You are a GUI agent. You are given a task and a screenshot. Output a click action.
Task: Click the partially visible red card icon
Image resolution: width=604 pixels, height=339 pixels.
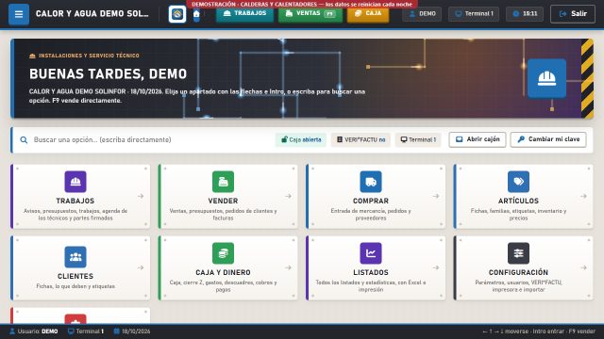click(x=75, y=319)
